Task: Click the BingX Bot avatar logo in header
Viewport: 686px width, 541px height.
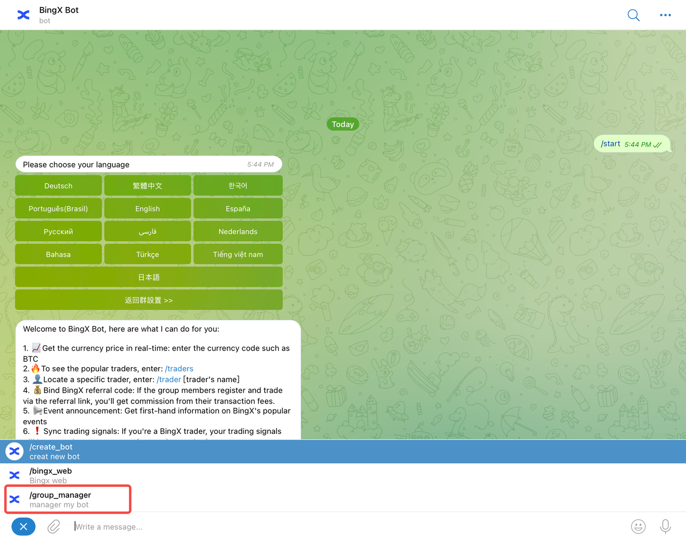Action: pos(24,15)
